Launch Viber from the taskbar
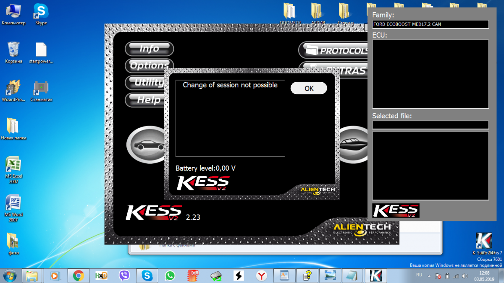The width and height of the screenshot is (504, 283). point(124,275)
